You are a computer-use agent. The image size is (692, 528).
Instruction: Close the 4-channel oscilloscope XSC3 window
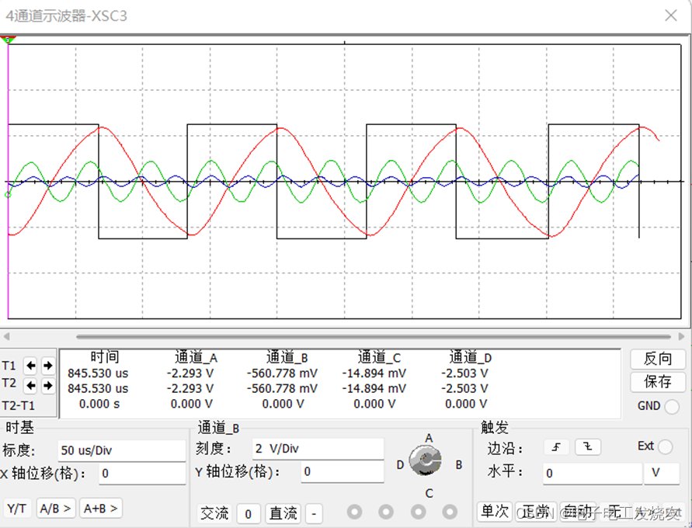click(x=671, y=16)
